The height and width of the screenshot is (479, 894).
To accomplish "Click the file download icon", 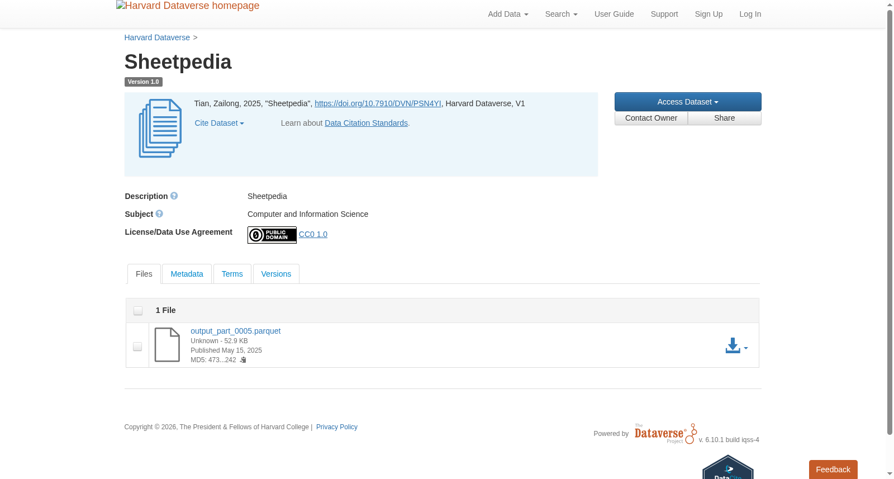I will 733,346.
